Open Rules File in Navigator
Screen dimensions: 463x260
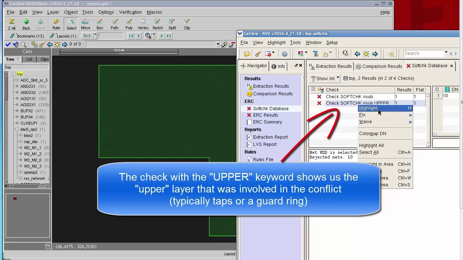point(263,160)
